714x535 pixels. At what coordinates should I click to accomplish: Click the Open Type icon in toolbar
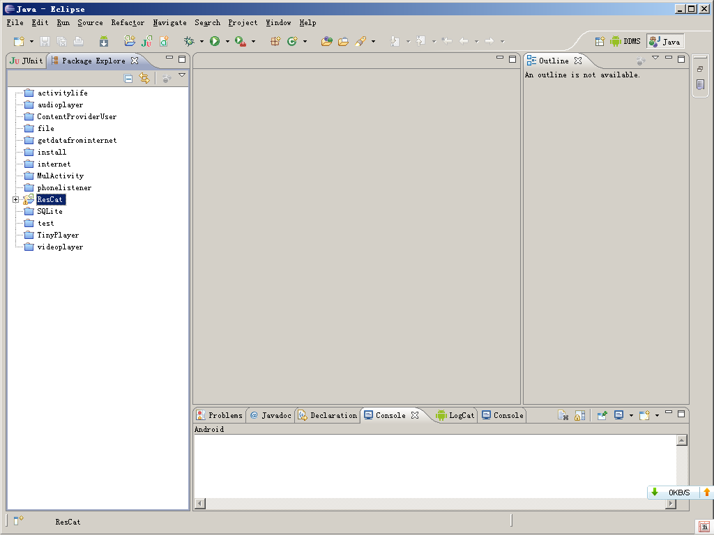click(x=326, y=42)
